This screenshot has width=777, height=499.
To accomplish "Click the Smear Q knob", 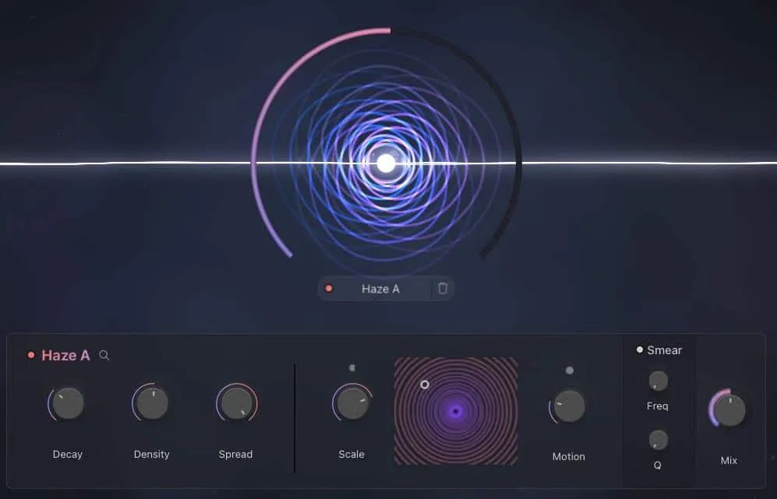I will pyautogui.click(x=658, y=440).
